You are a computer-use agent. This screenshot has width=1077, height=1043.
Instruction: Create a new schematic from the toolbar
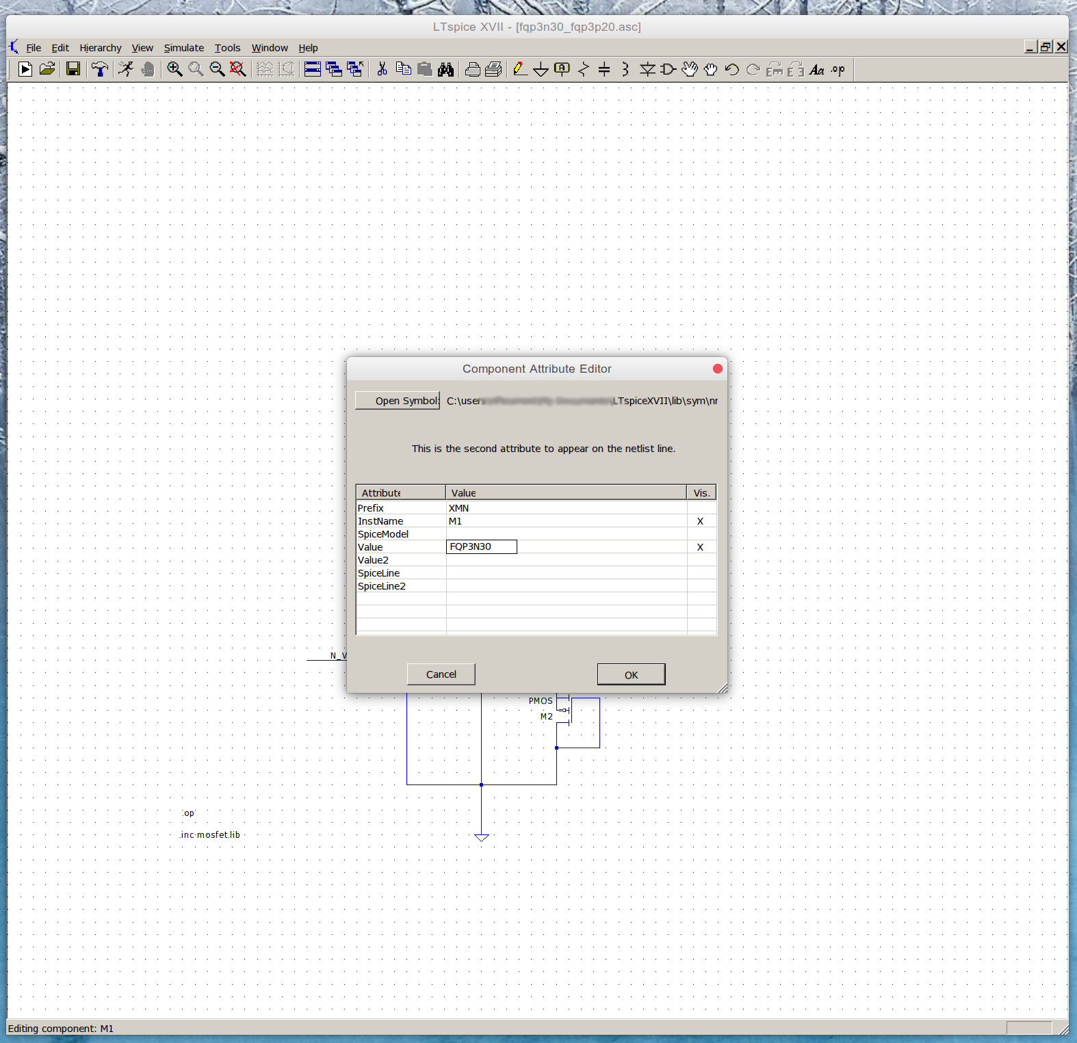point(25,69)
